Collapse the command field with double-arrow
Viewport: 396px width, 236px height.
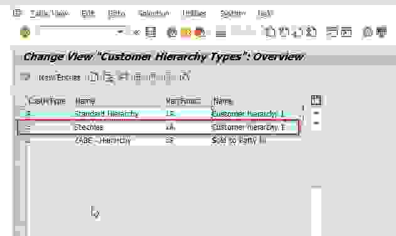(x=137, y=33)
